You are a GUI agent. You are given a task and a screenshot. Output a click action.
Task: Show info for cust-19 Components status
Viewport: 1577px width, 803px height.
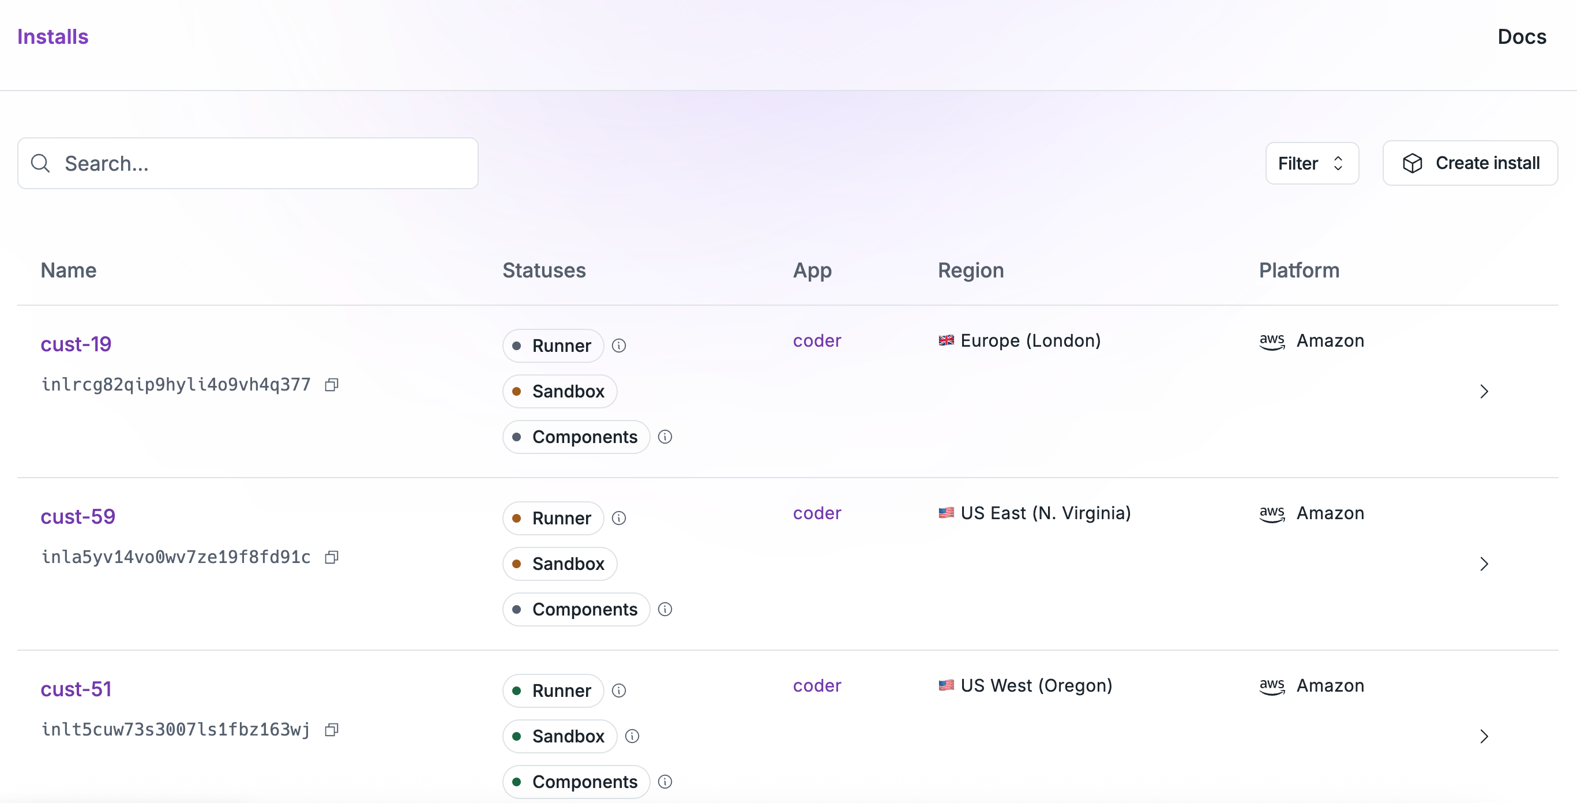click(665, 437)
